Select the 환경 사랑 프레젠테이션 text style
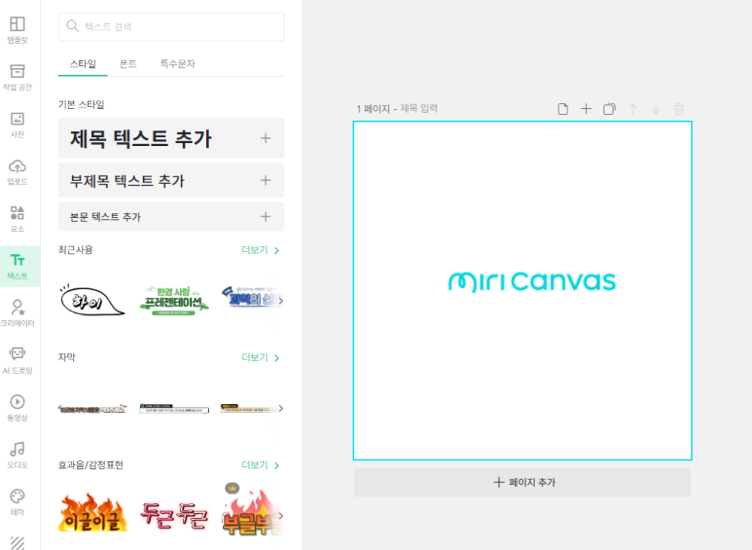Image resolution: width=752 pixels, height=550 pixels. (174, 301)
